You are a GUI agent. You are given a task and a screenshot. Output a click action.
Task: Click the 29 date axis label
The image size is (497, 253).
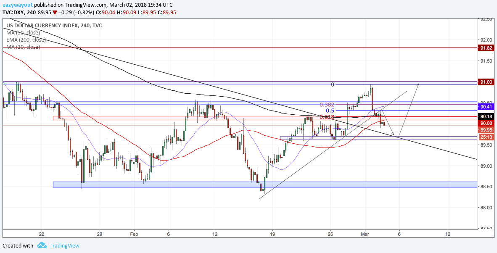pyautogui.click(x=100, y=234)
